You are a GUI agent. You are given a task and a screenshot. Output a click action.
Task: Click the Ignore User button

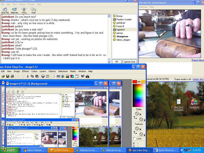130,62
